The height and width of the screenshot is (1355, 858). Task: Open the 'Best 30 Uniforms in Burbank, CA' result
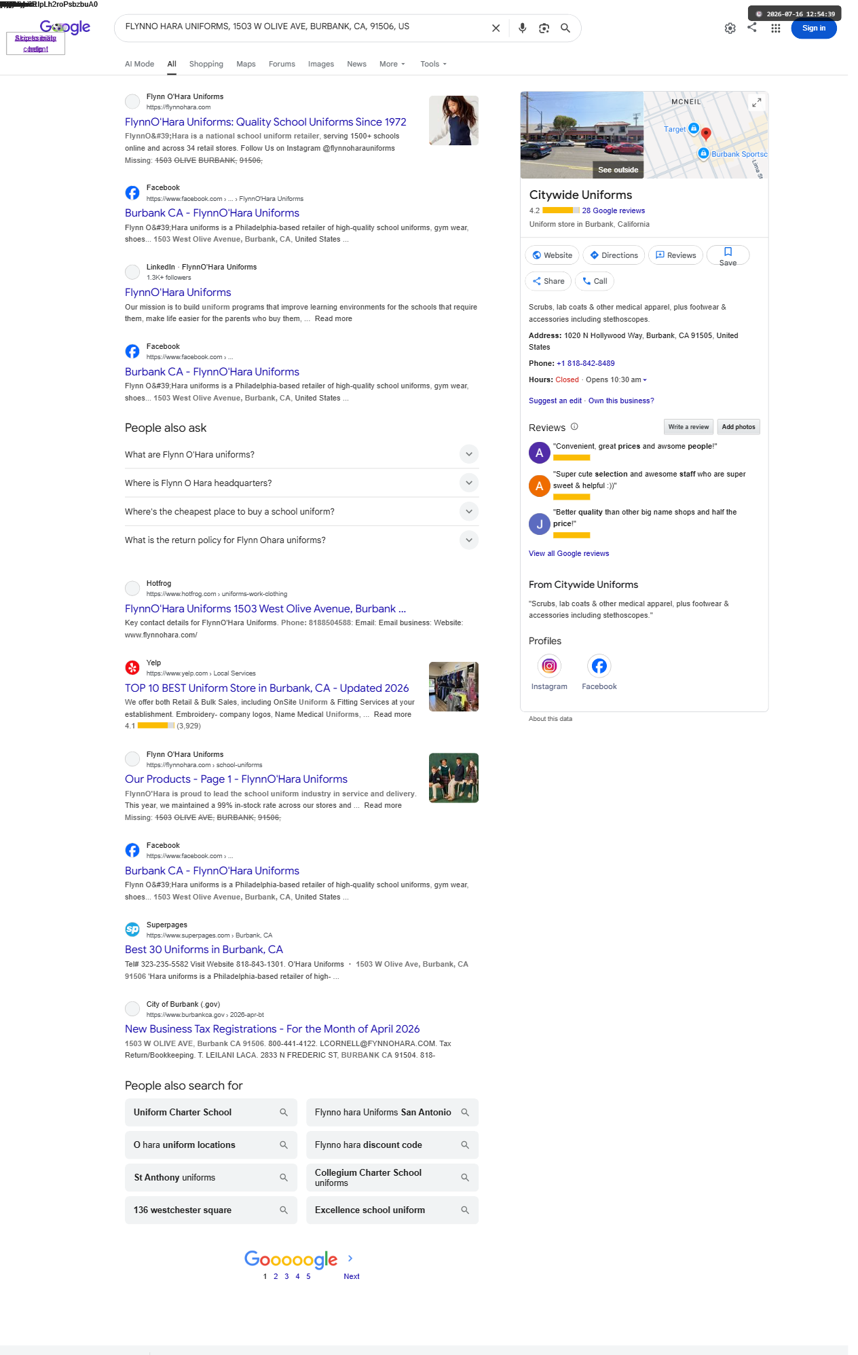coord(204,950)
